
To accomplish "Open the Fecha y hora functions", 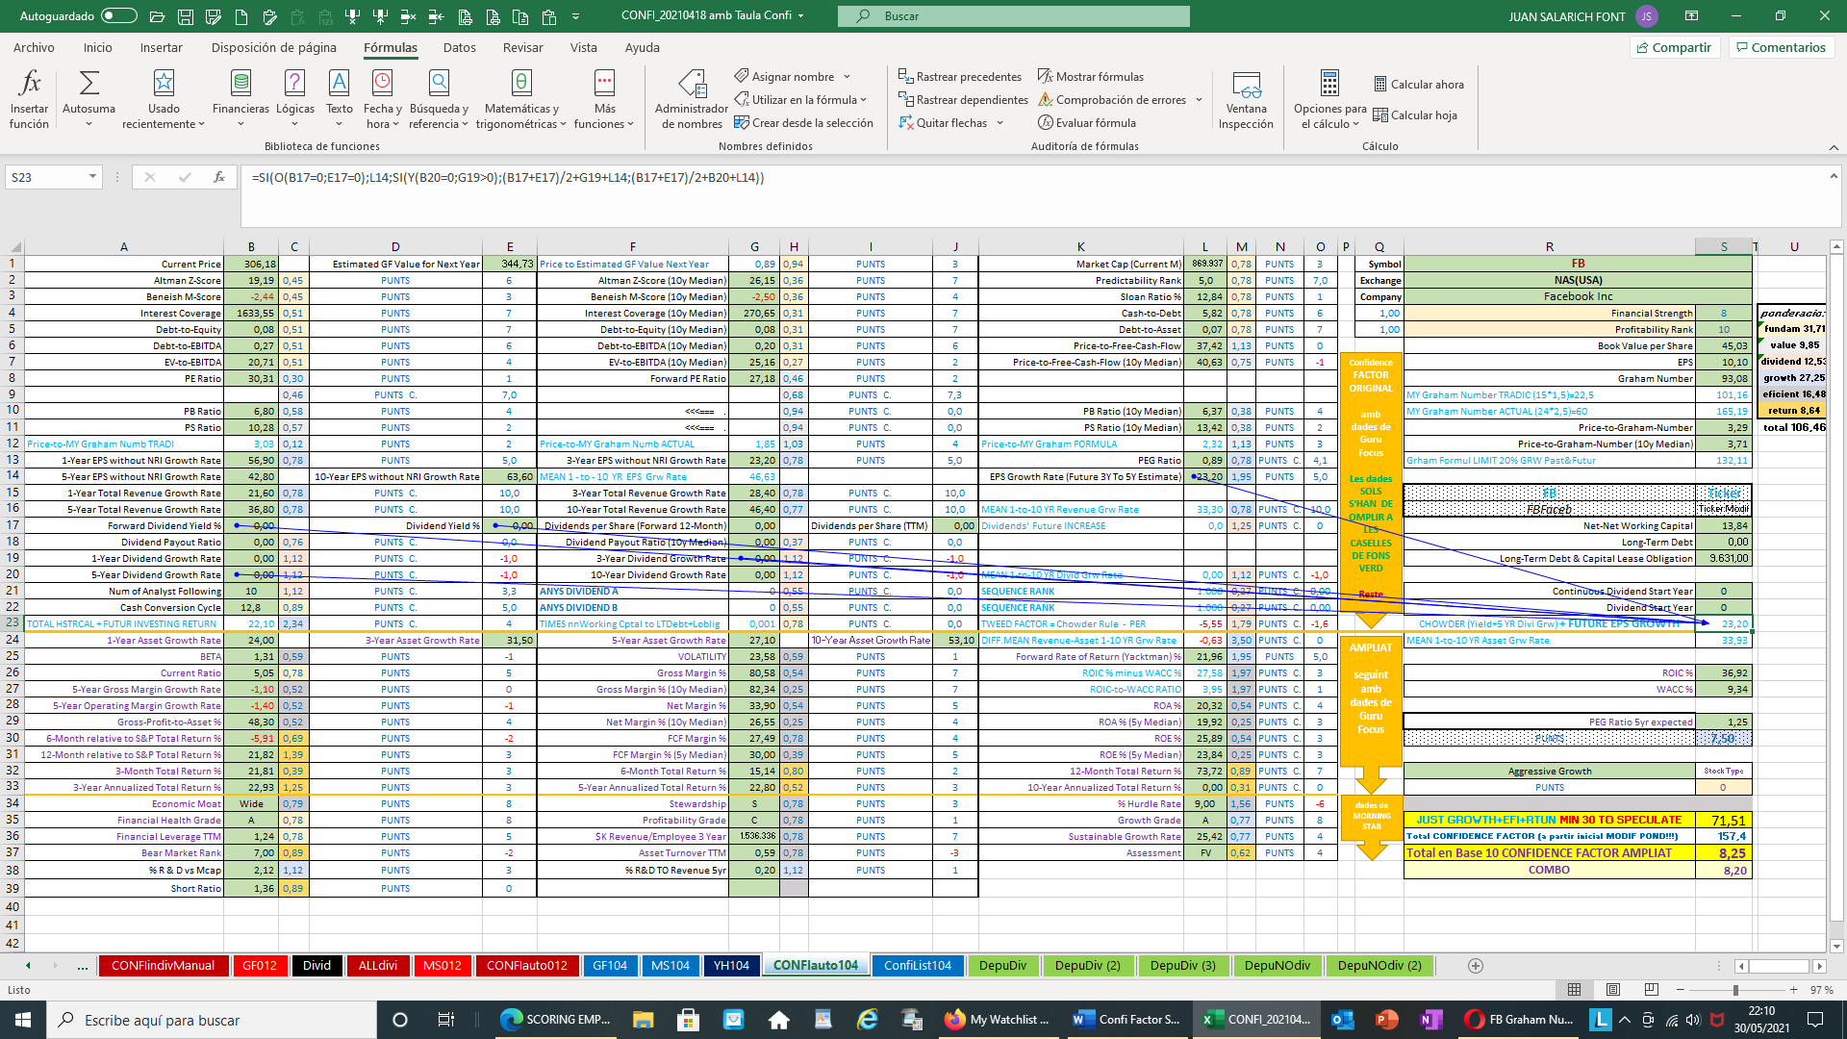I will tap(382, 98).
